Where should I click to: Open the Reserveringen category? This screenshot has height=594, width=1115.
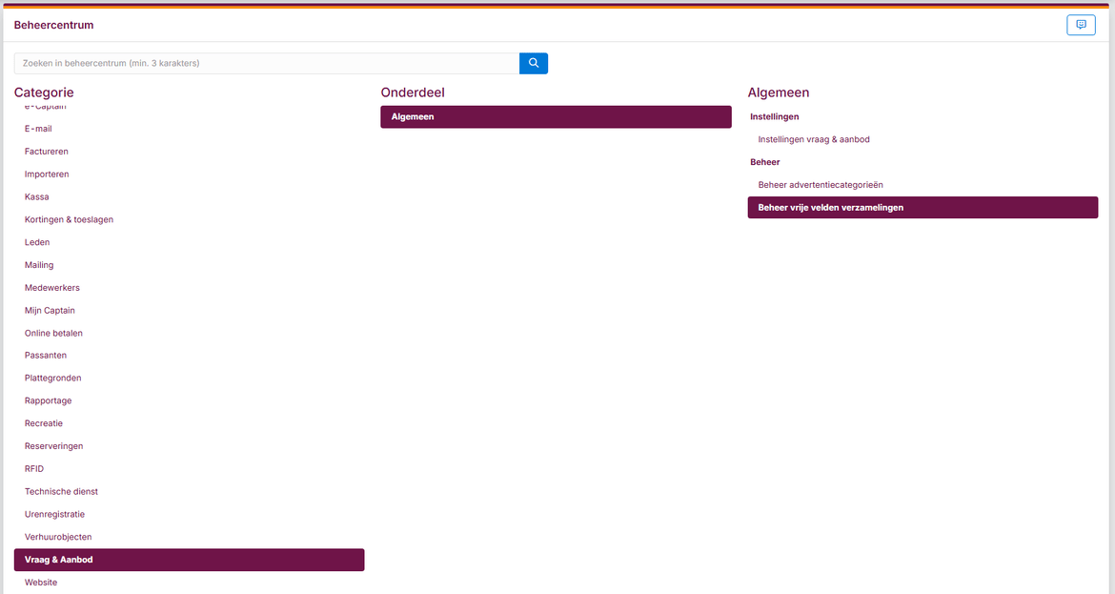point(53,446)
